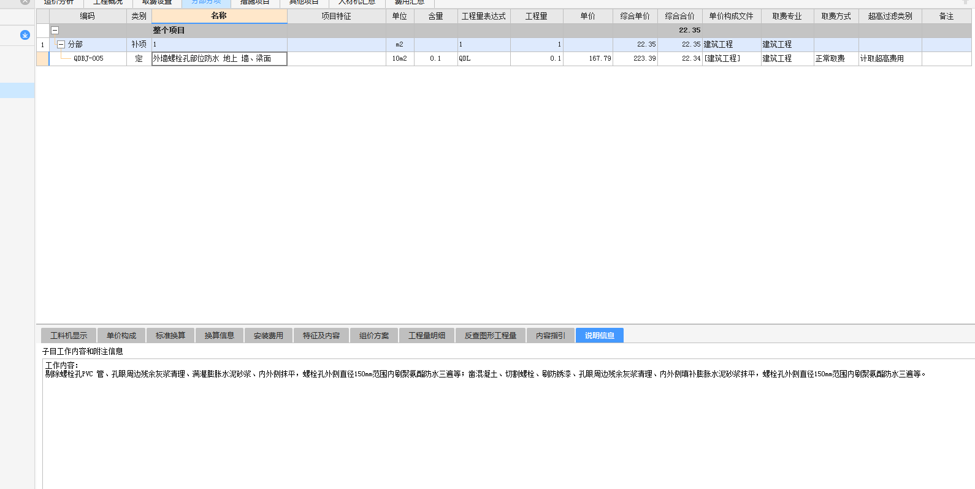Switch to the 内容指引 tab
The width and height of the screenshot is (975, 489).
551,335
